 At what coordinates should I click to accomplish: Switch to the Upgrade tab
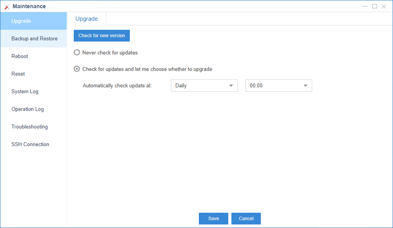click(x=87, y=19)
